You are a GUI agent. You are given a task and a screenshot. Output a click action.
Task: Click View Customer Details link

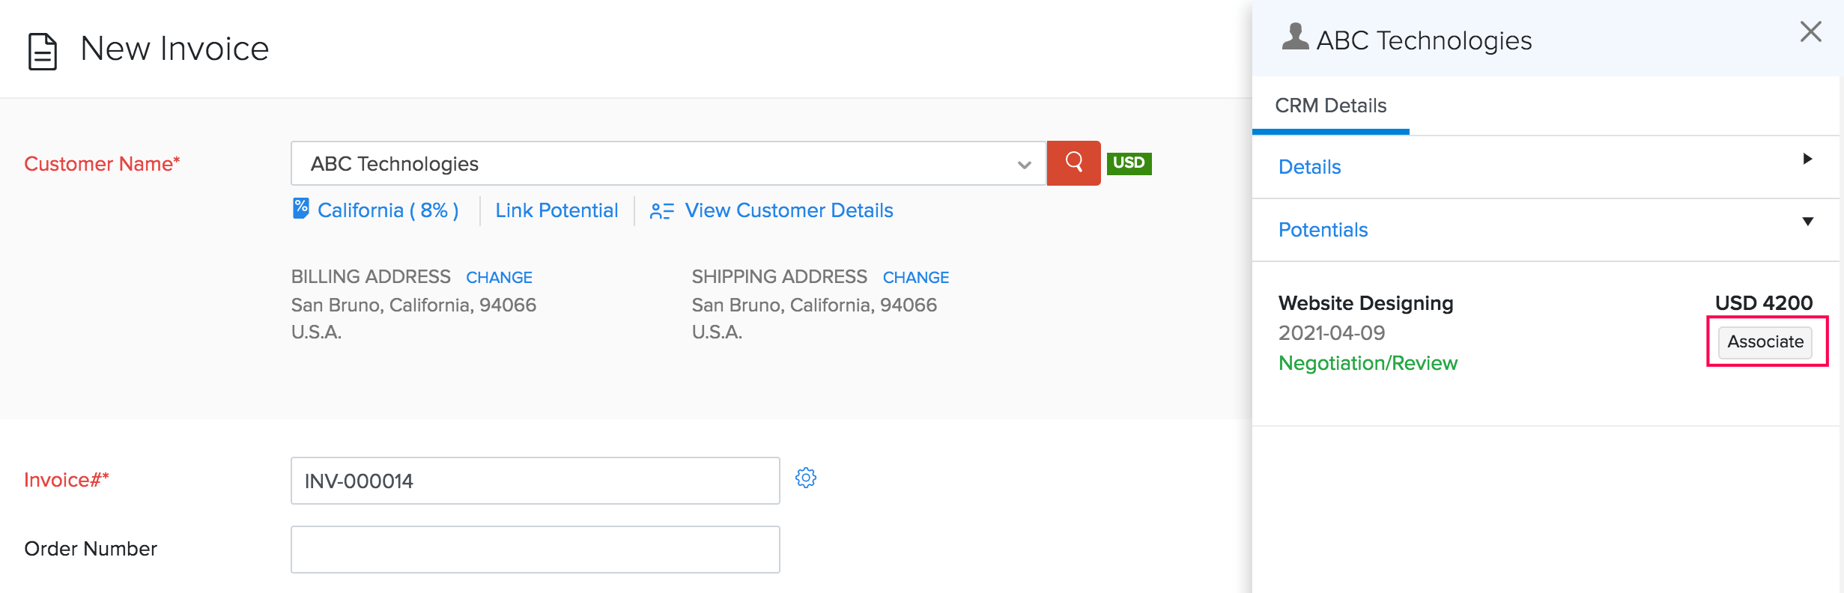[789, 210]
